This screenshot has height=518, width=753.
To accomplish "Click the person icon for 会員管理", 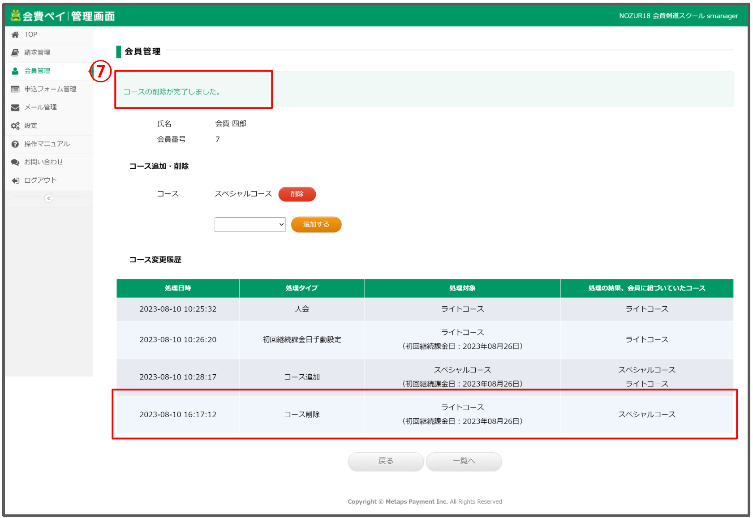I will click(15, 71).
